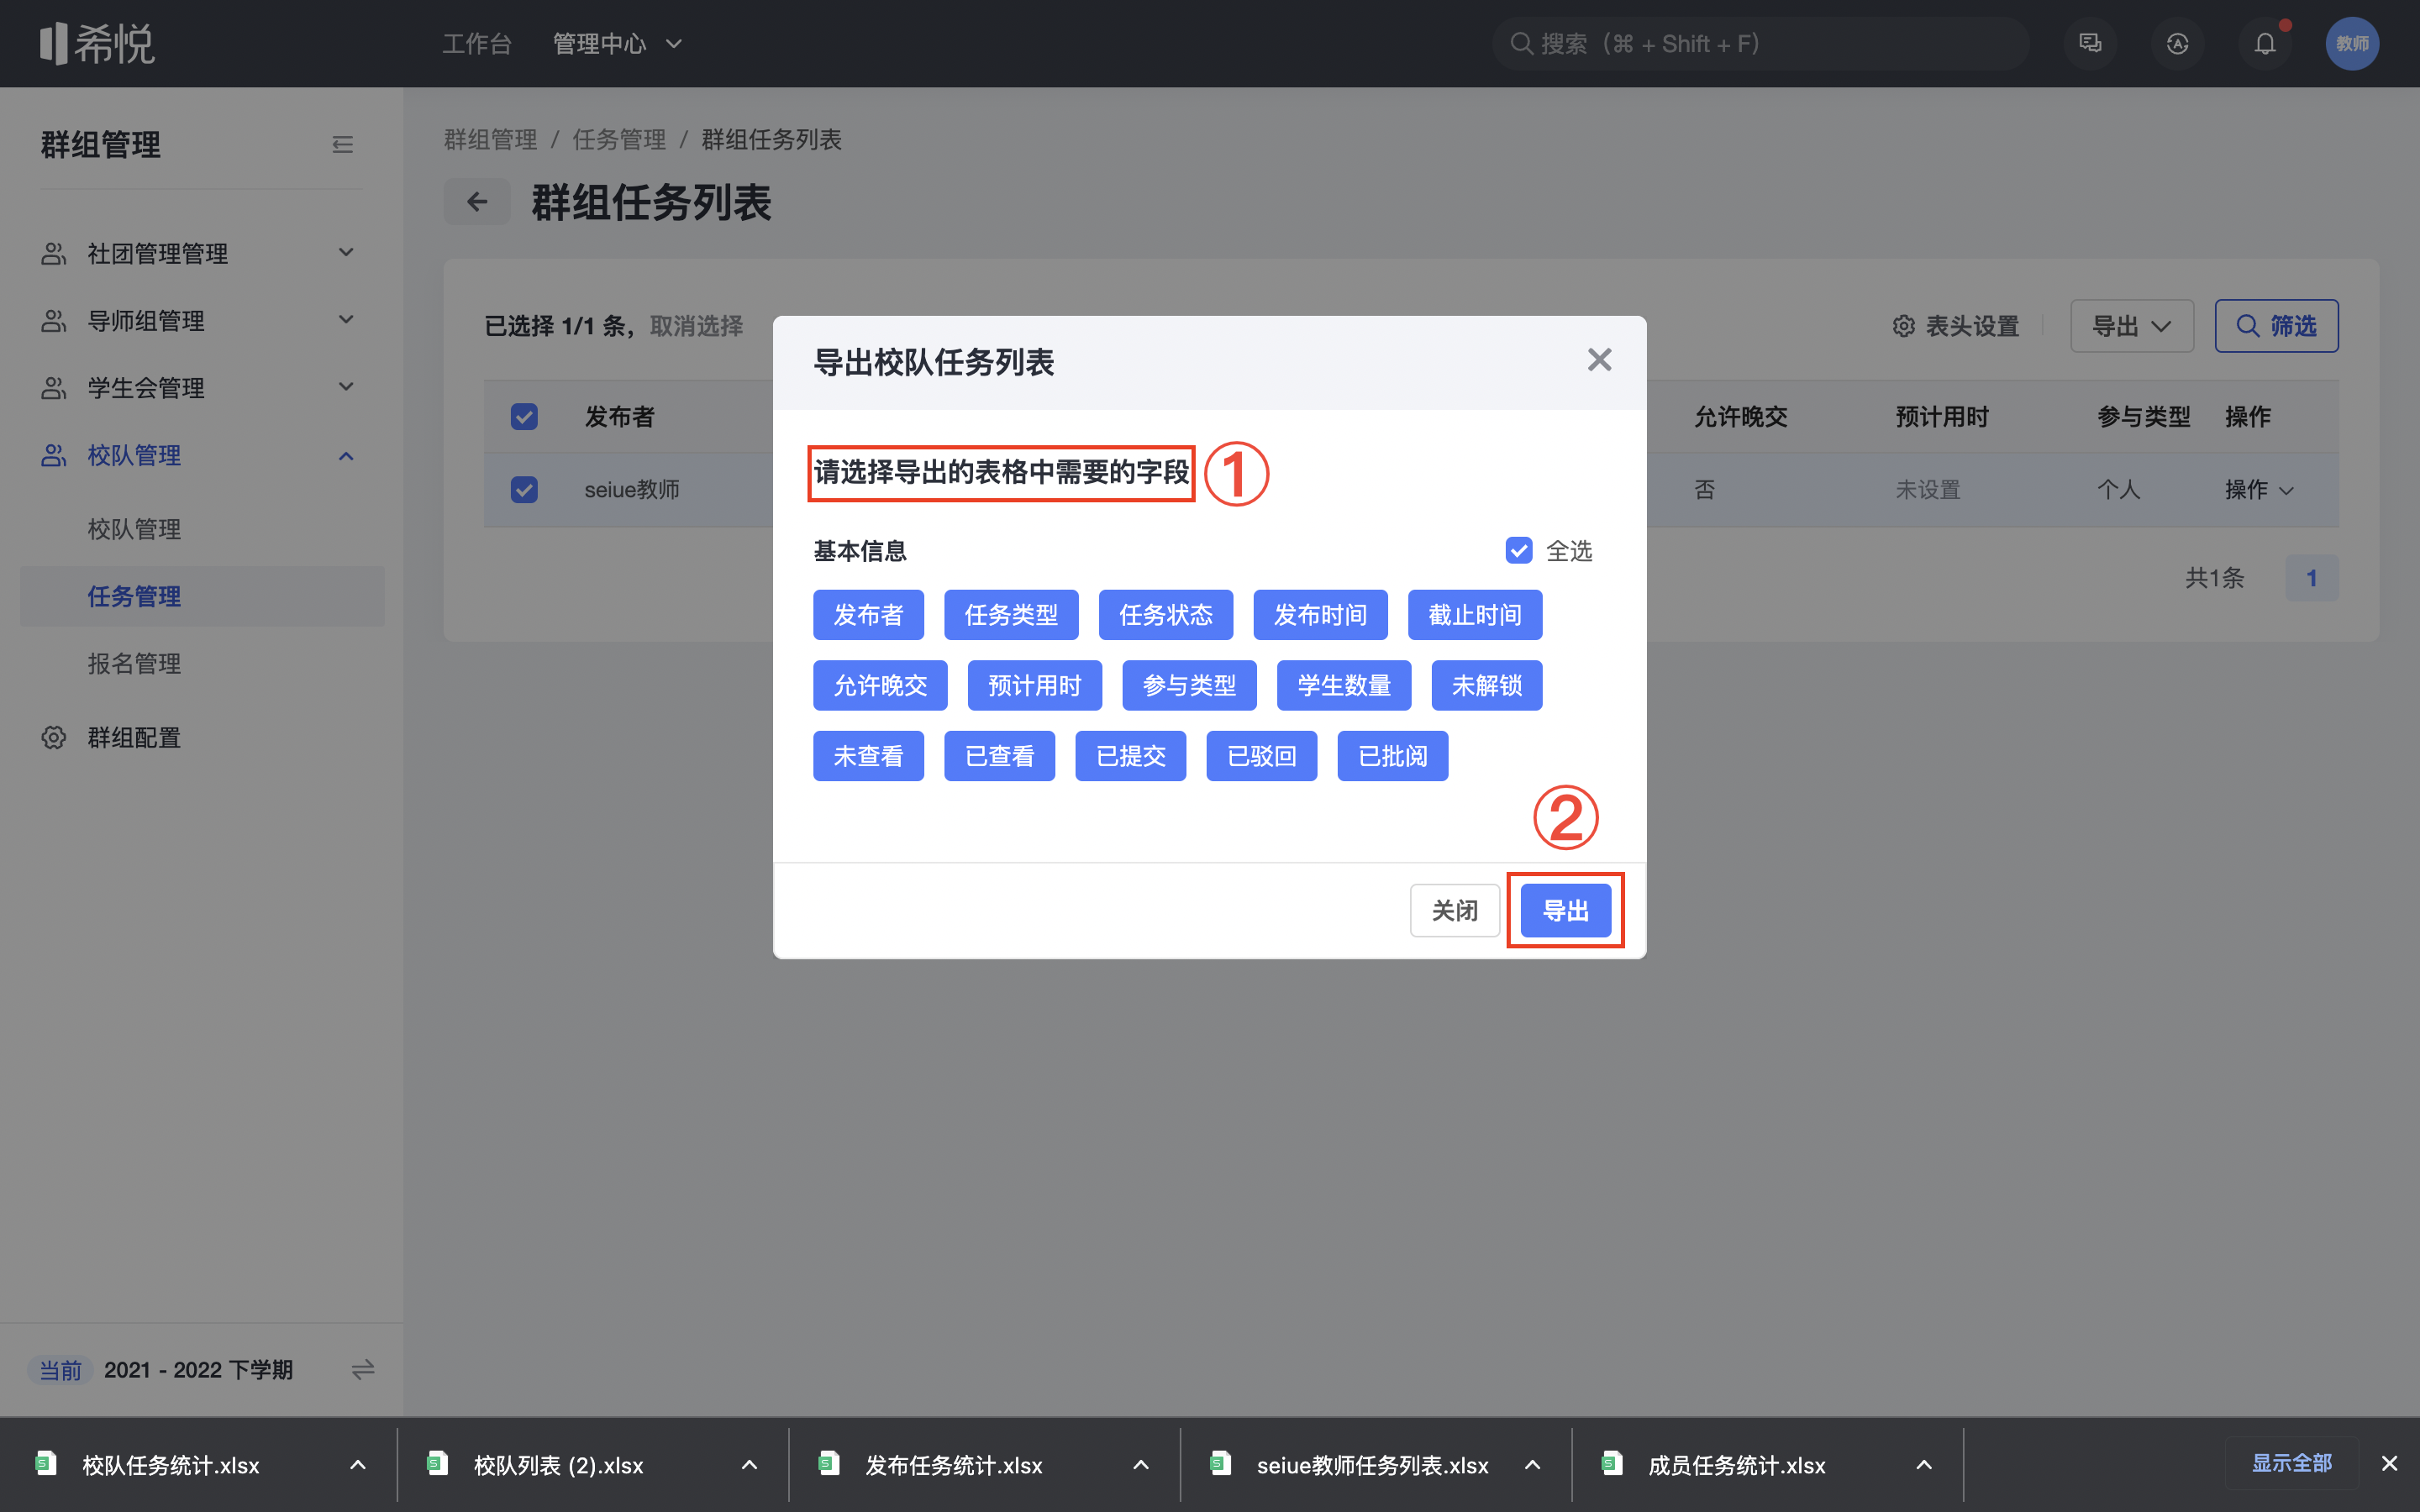Open the 导出 dropdown in toolbar

2131,326
